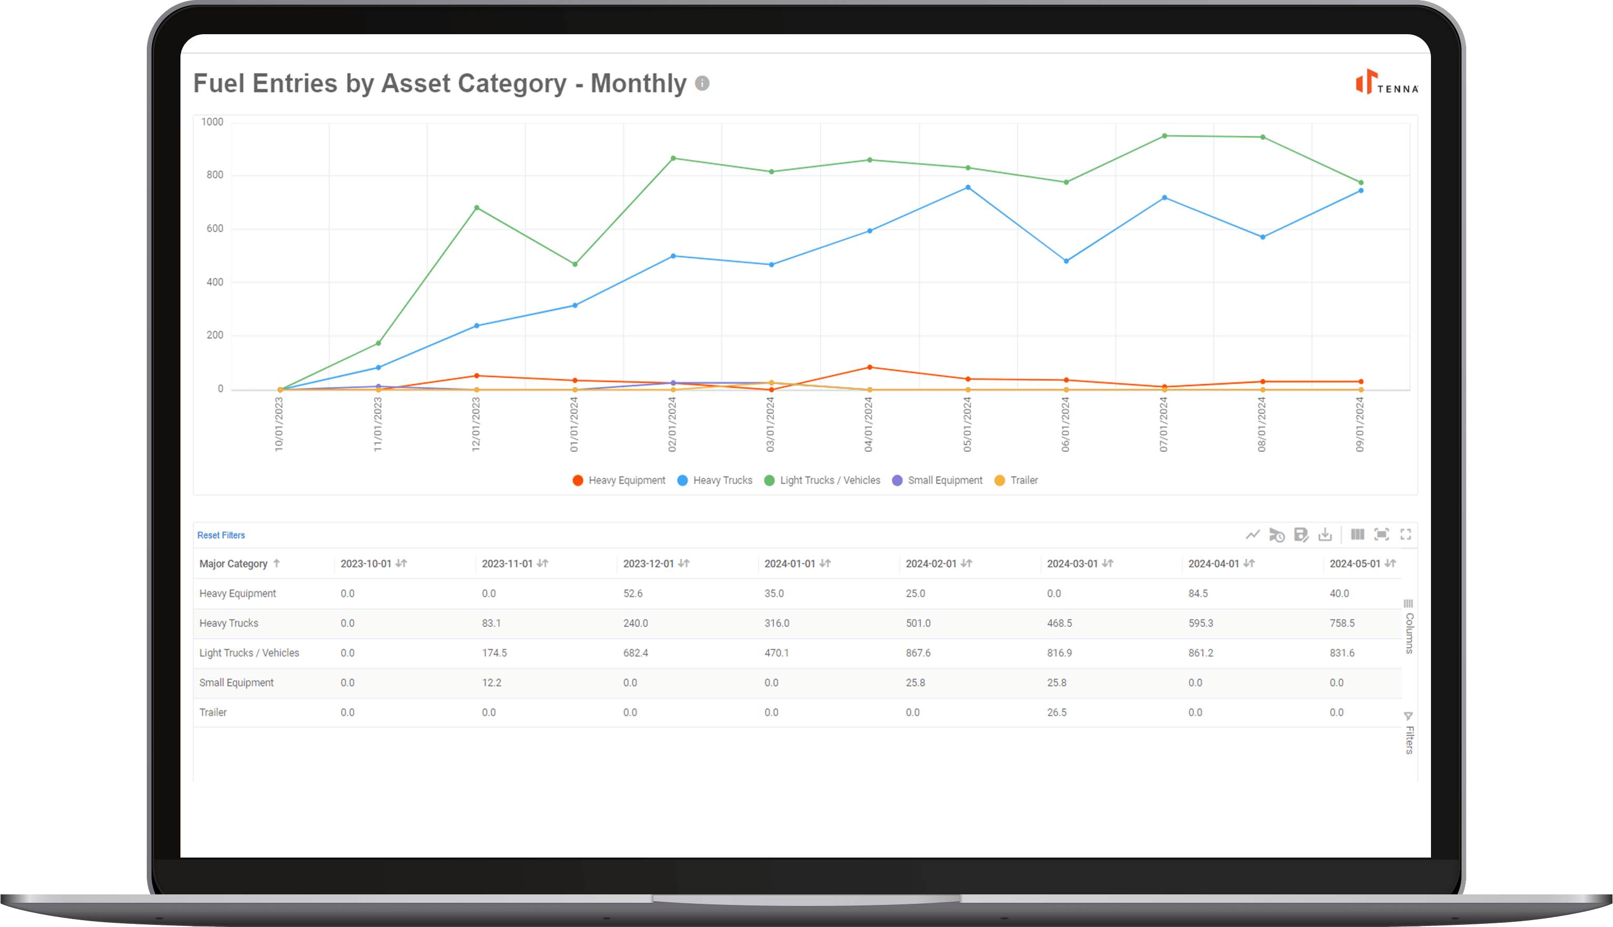
Task: Toggle the chart line-graph icon in table toolbar
Action: (x=1253, y=535)
